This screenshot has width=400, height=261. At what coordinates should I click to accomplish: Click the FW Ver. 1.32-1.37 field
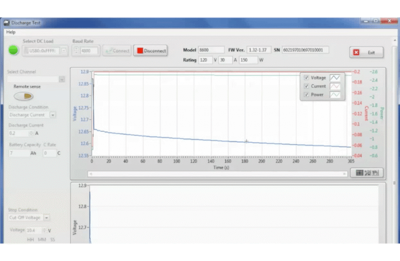click(x=259, y=50)
